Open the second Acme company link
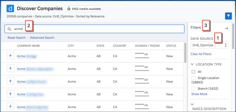Image resolution: width=236 pixels, height=112 pixels. click(35, 69)
